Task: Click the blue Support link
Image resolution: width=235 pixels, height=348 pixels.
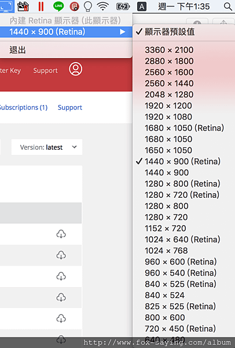Action: tap(70, 107)
